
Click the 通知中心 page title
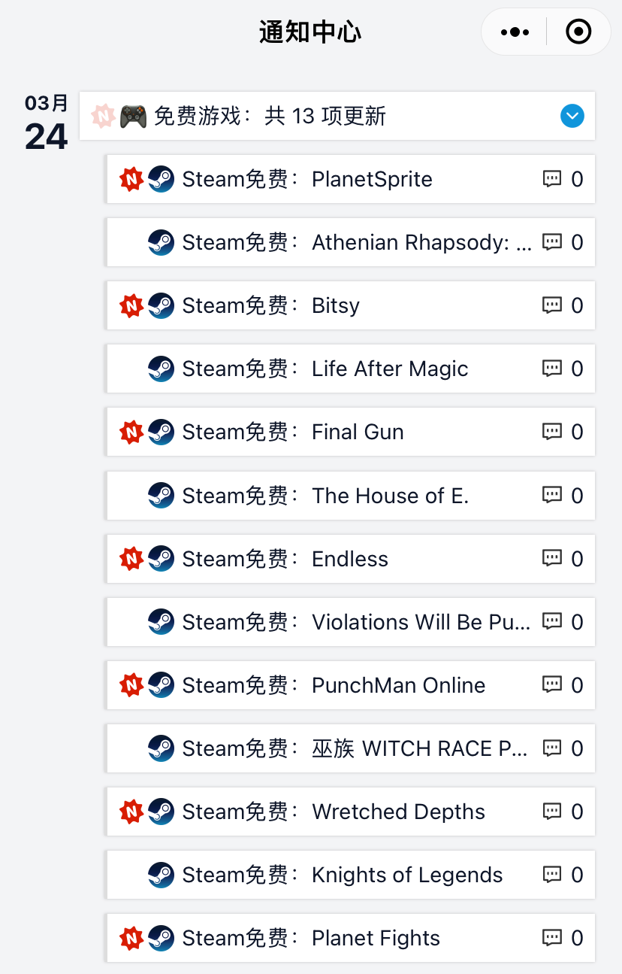(x=310, y=32)
